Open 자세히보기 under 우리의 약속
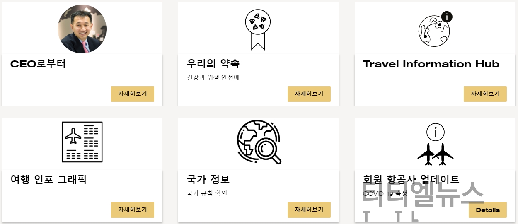 pos(309,94)
